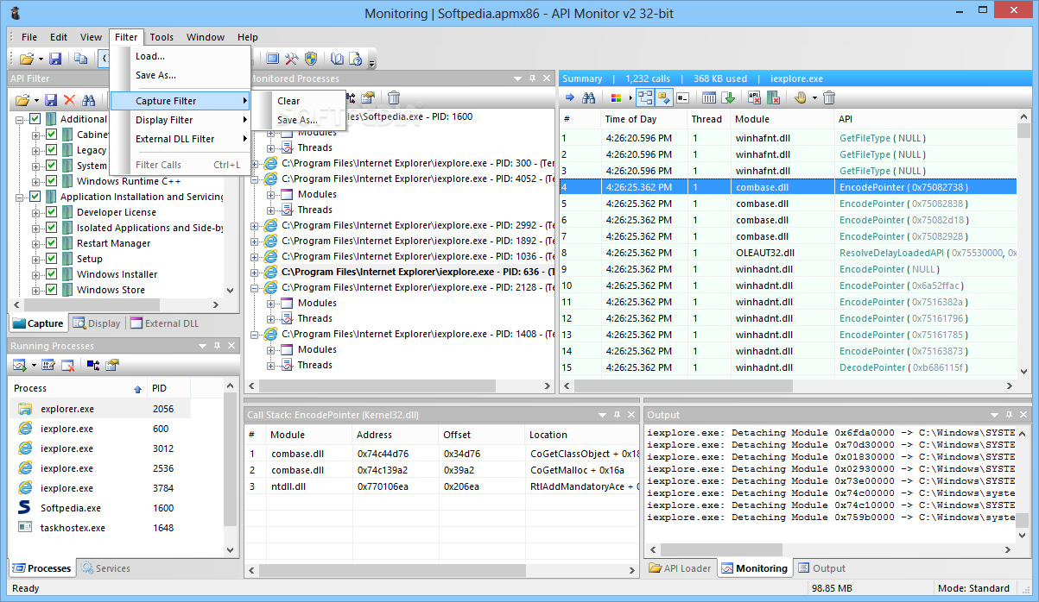1039x602 pixels.
Task: Toggle the Windows Installer checkbox
Action: coord(51,274)
